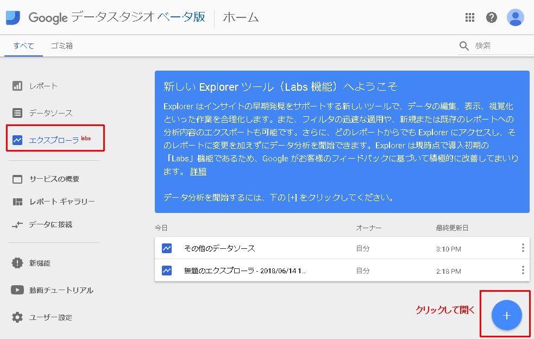534x339 pixels.
Task: Click the レポート bar chart icon
Action: pyautogui.click(x=17, y=86)
